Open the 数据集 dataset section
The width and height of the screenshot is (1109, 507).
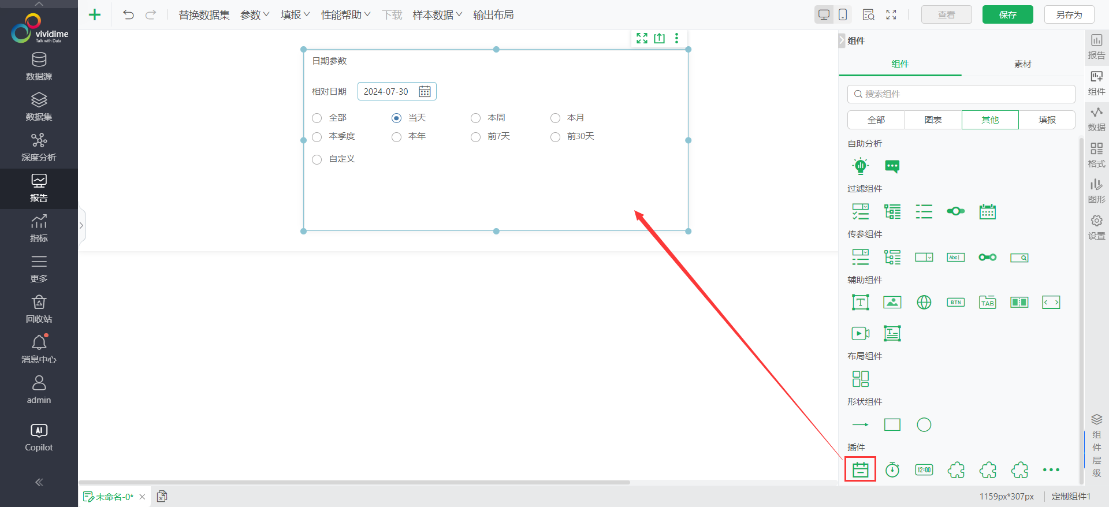39,107
